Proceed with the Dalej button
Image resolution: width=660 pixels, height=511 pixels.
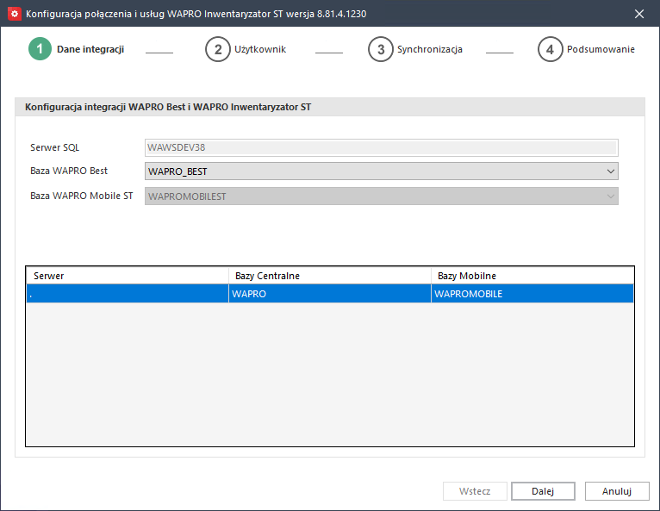click(x=543, y=491)
